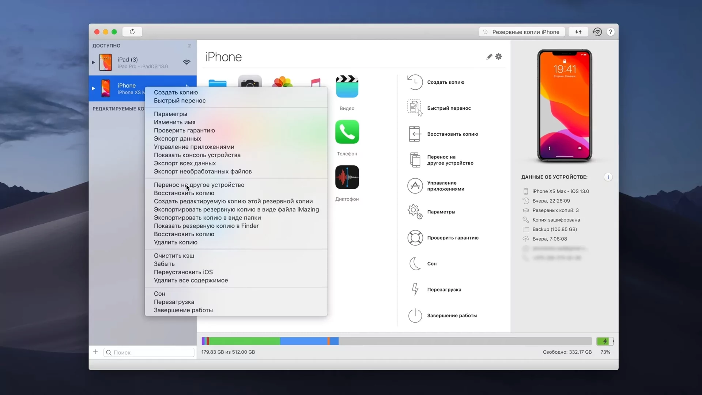Click the Свободно: 332.17 GB status text

(x=567, y=352)
